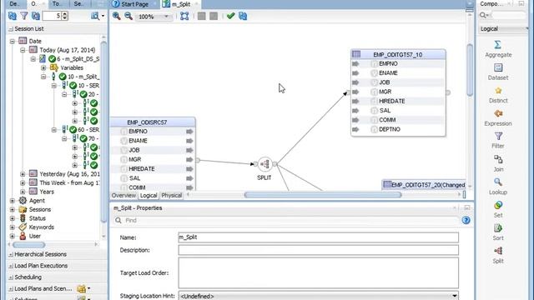Viewport: 534px width, 300px height.
Task: Select session 6 - m_Split_DS_S
Action: pos(78,59)
